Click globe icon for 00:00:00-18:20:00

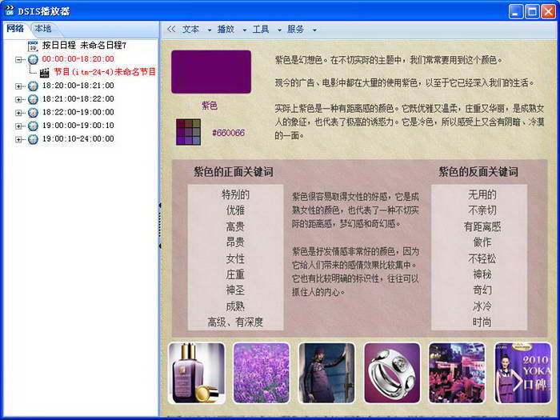pos(33,60)
